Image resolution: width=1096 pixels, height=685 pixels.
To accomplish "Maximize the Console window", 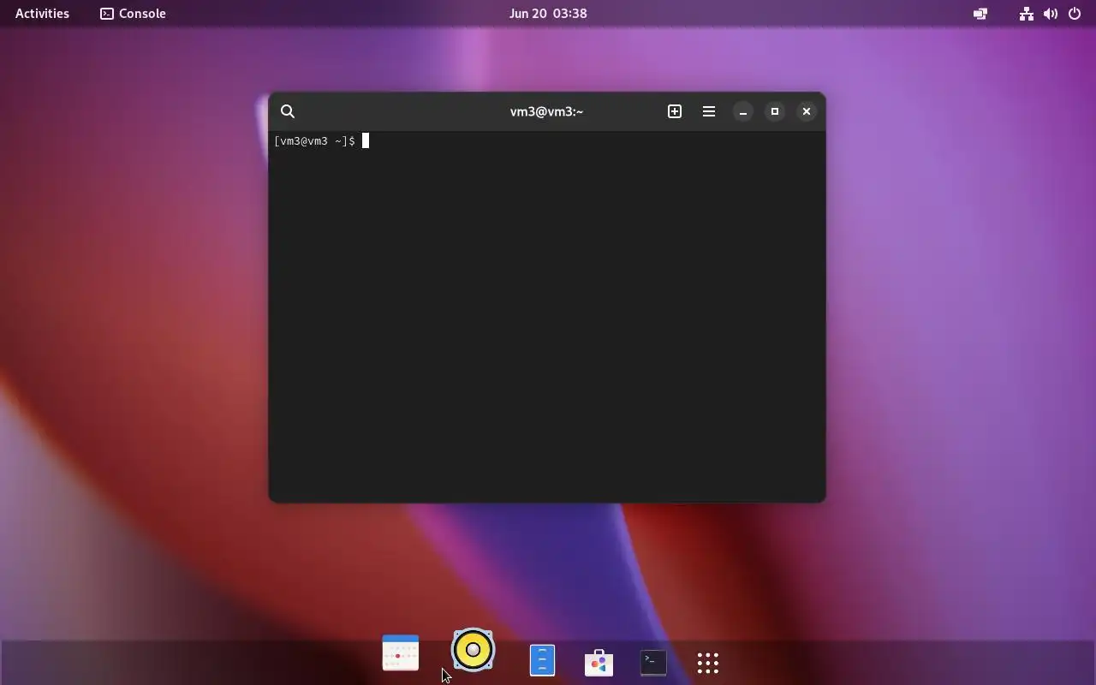I will (775, 111).
